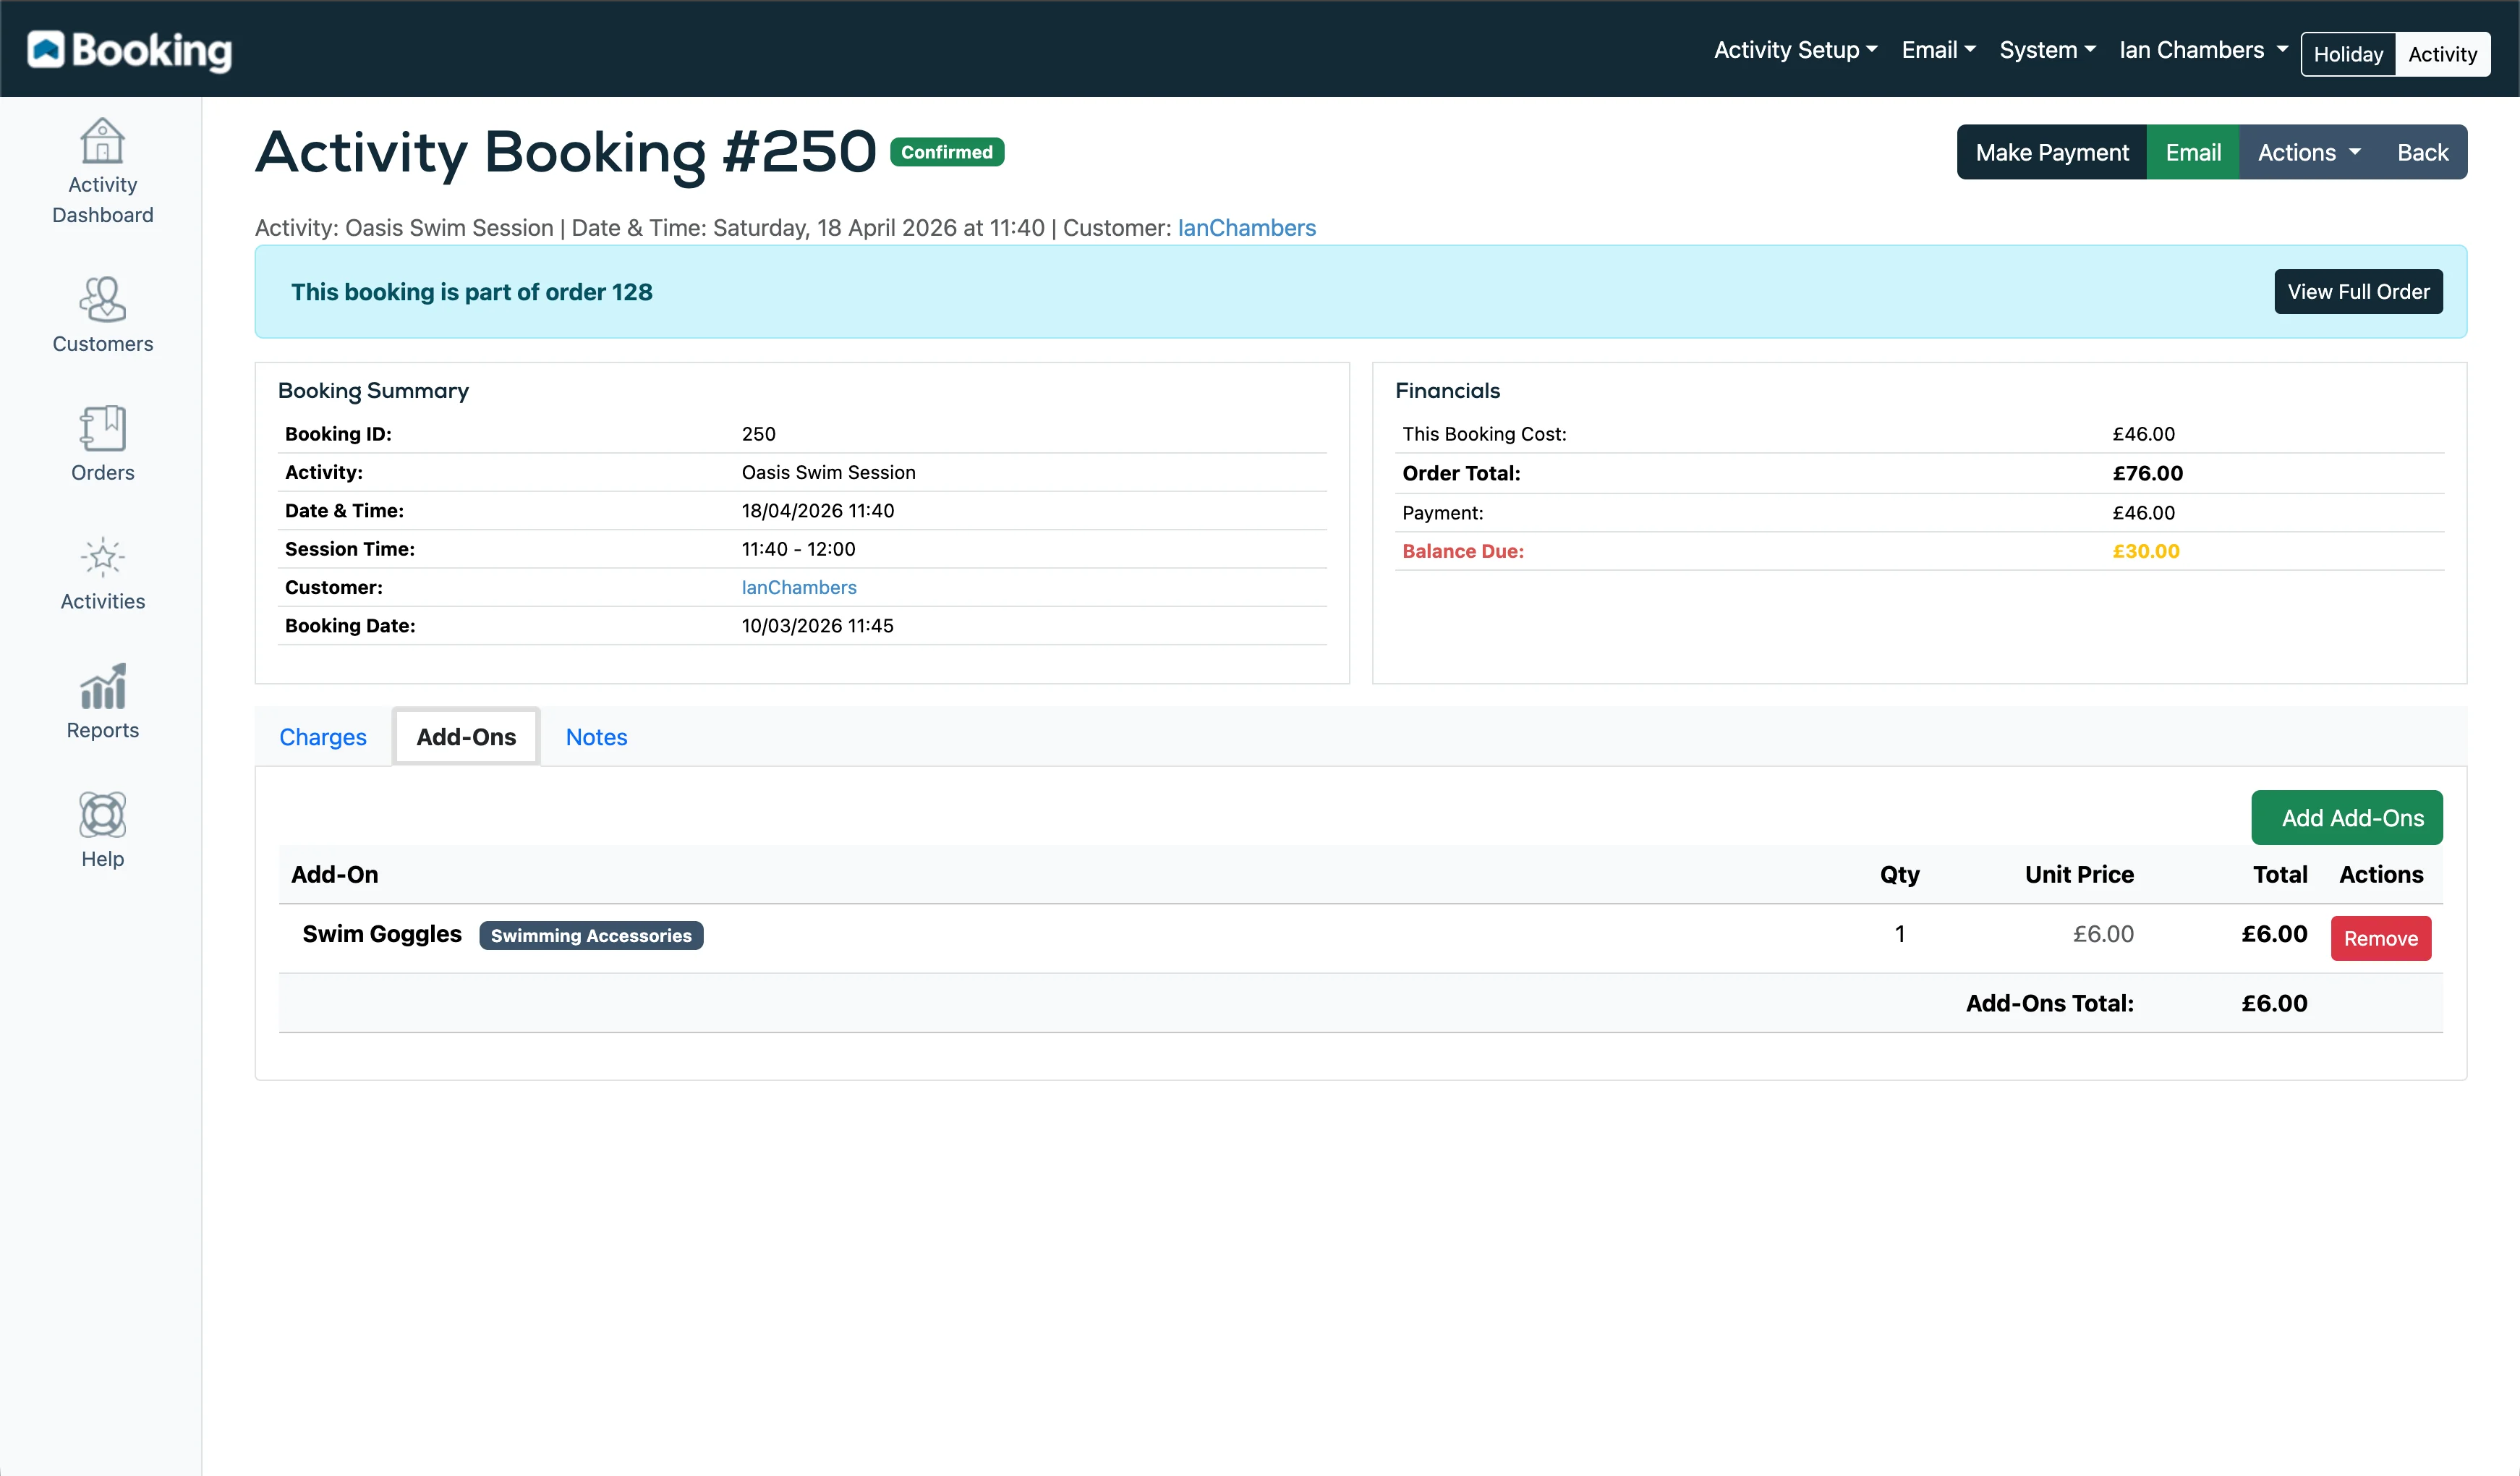Open IanChambers link in Booking Summary
The height and width of the screenshot is (1476, 2520).
pos(798,587)
